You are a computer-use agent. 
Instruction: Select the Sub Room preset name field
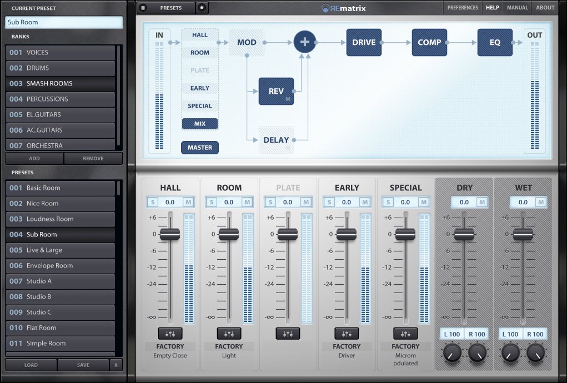point(63,22)
